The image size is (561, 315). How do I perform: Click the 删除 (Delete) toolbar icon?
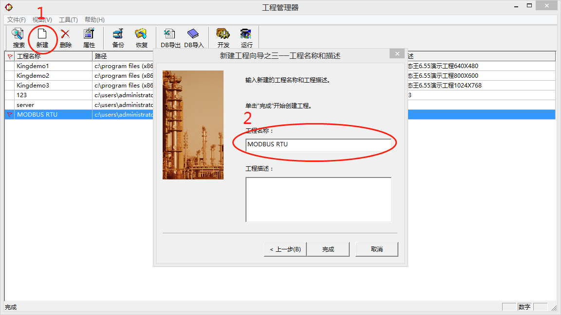[x=65, y=38]
